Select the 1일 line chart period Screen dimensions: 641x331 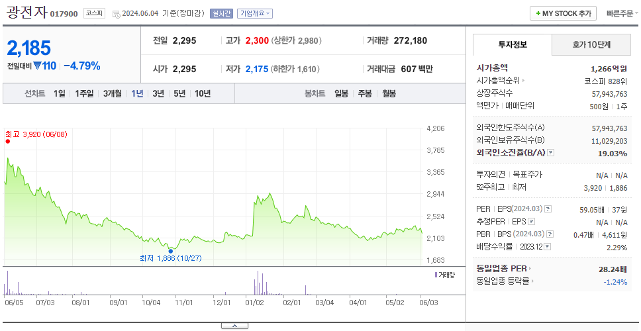click(x=60, y=93)
